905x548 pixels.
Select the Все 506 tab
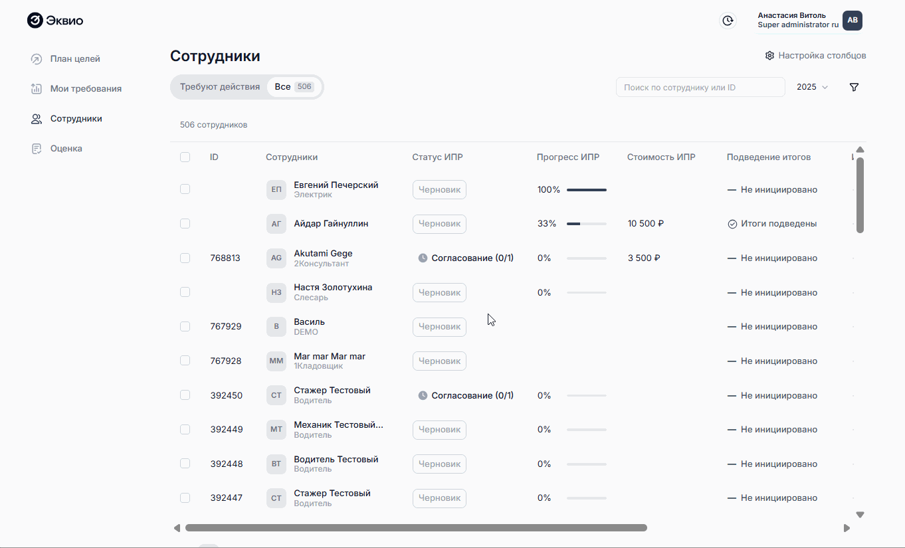(294, 87)
